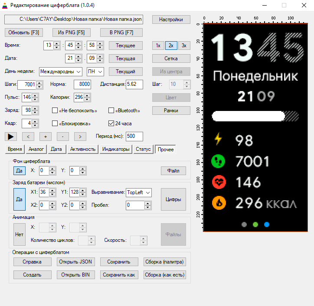
Task: Click the Норма input field
Action: point(82,85)
